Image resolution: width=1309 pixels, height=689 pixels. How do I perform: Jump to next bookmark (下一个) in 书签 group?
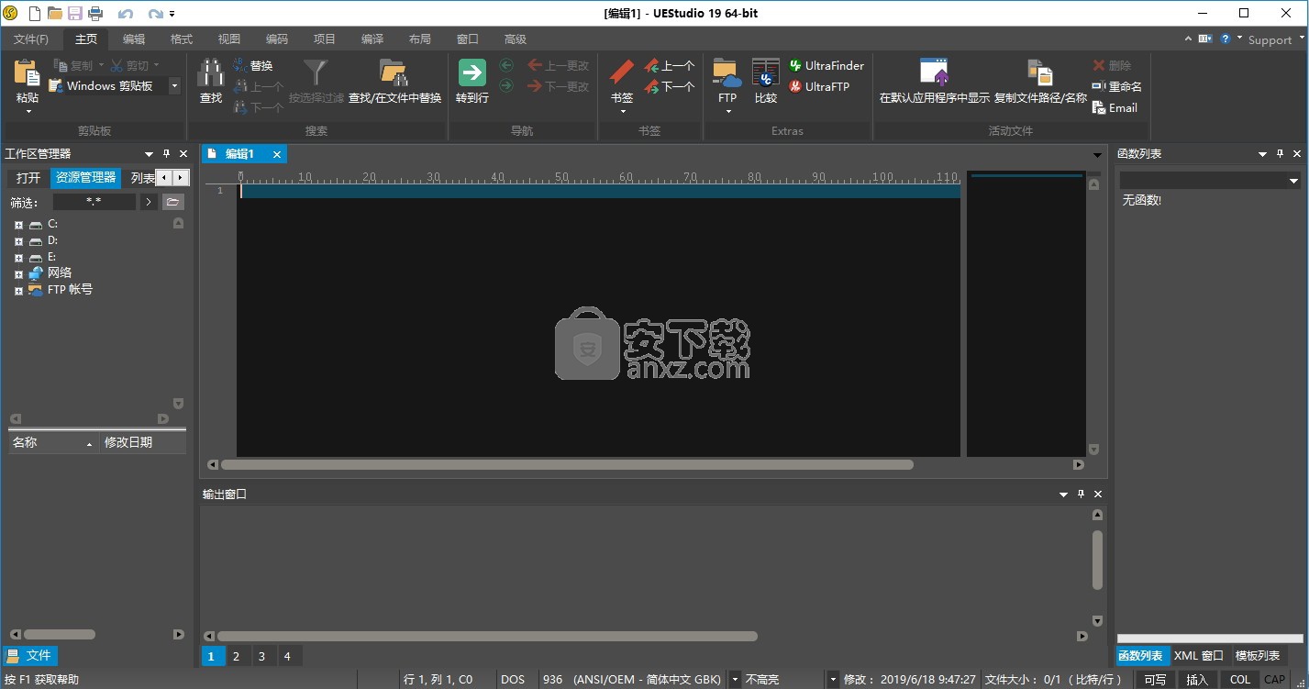669,86
